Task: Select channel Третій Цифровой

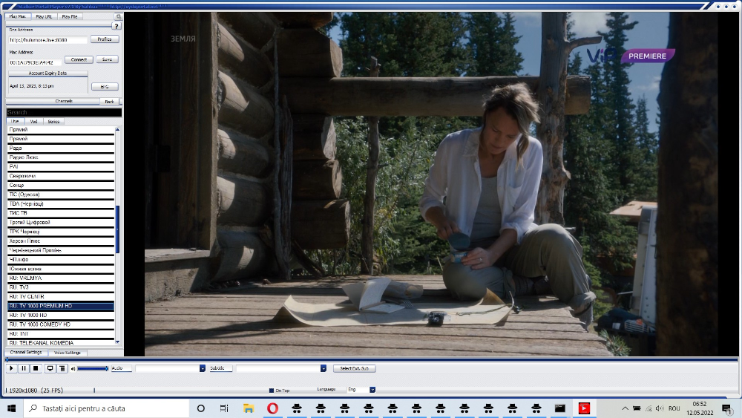Action: [61, 223]
